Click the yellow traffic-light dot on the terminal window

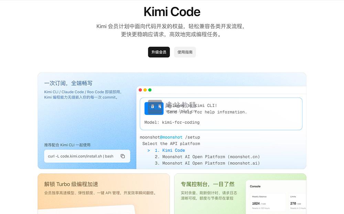tap(145, 90)
